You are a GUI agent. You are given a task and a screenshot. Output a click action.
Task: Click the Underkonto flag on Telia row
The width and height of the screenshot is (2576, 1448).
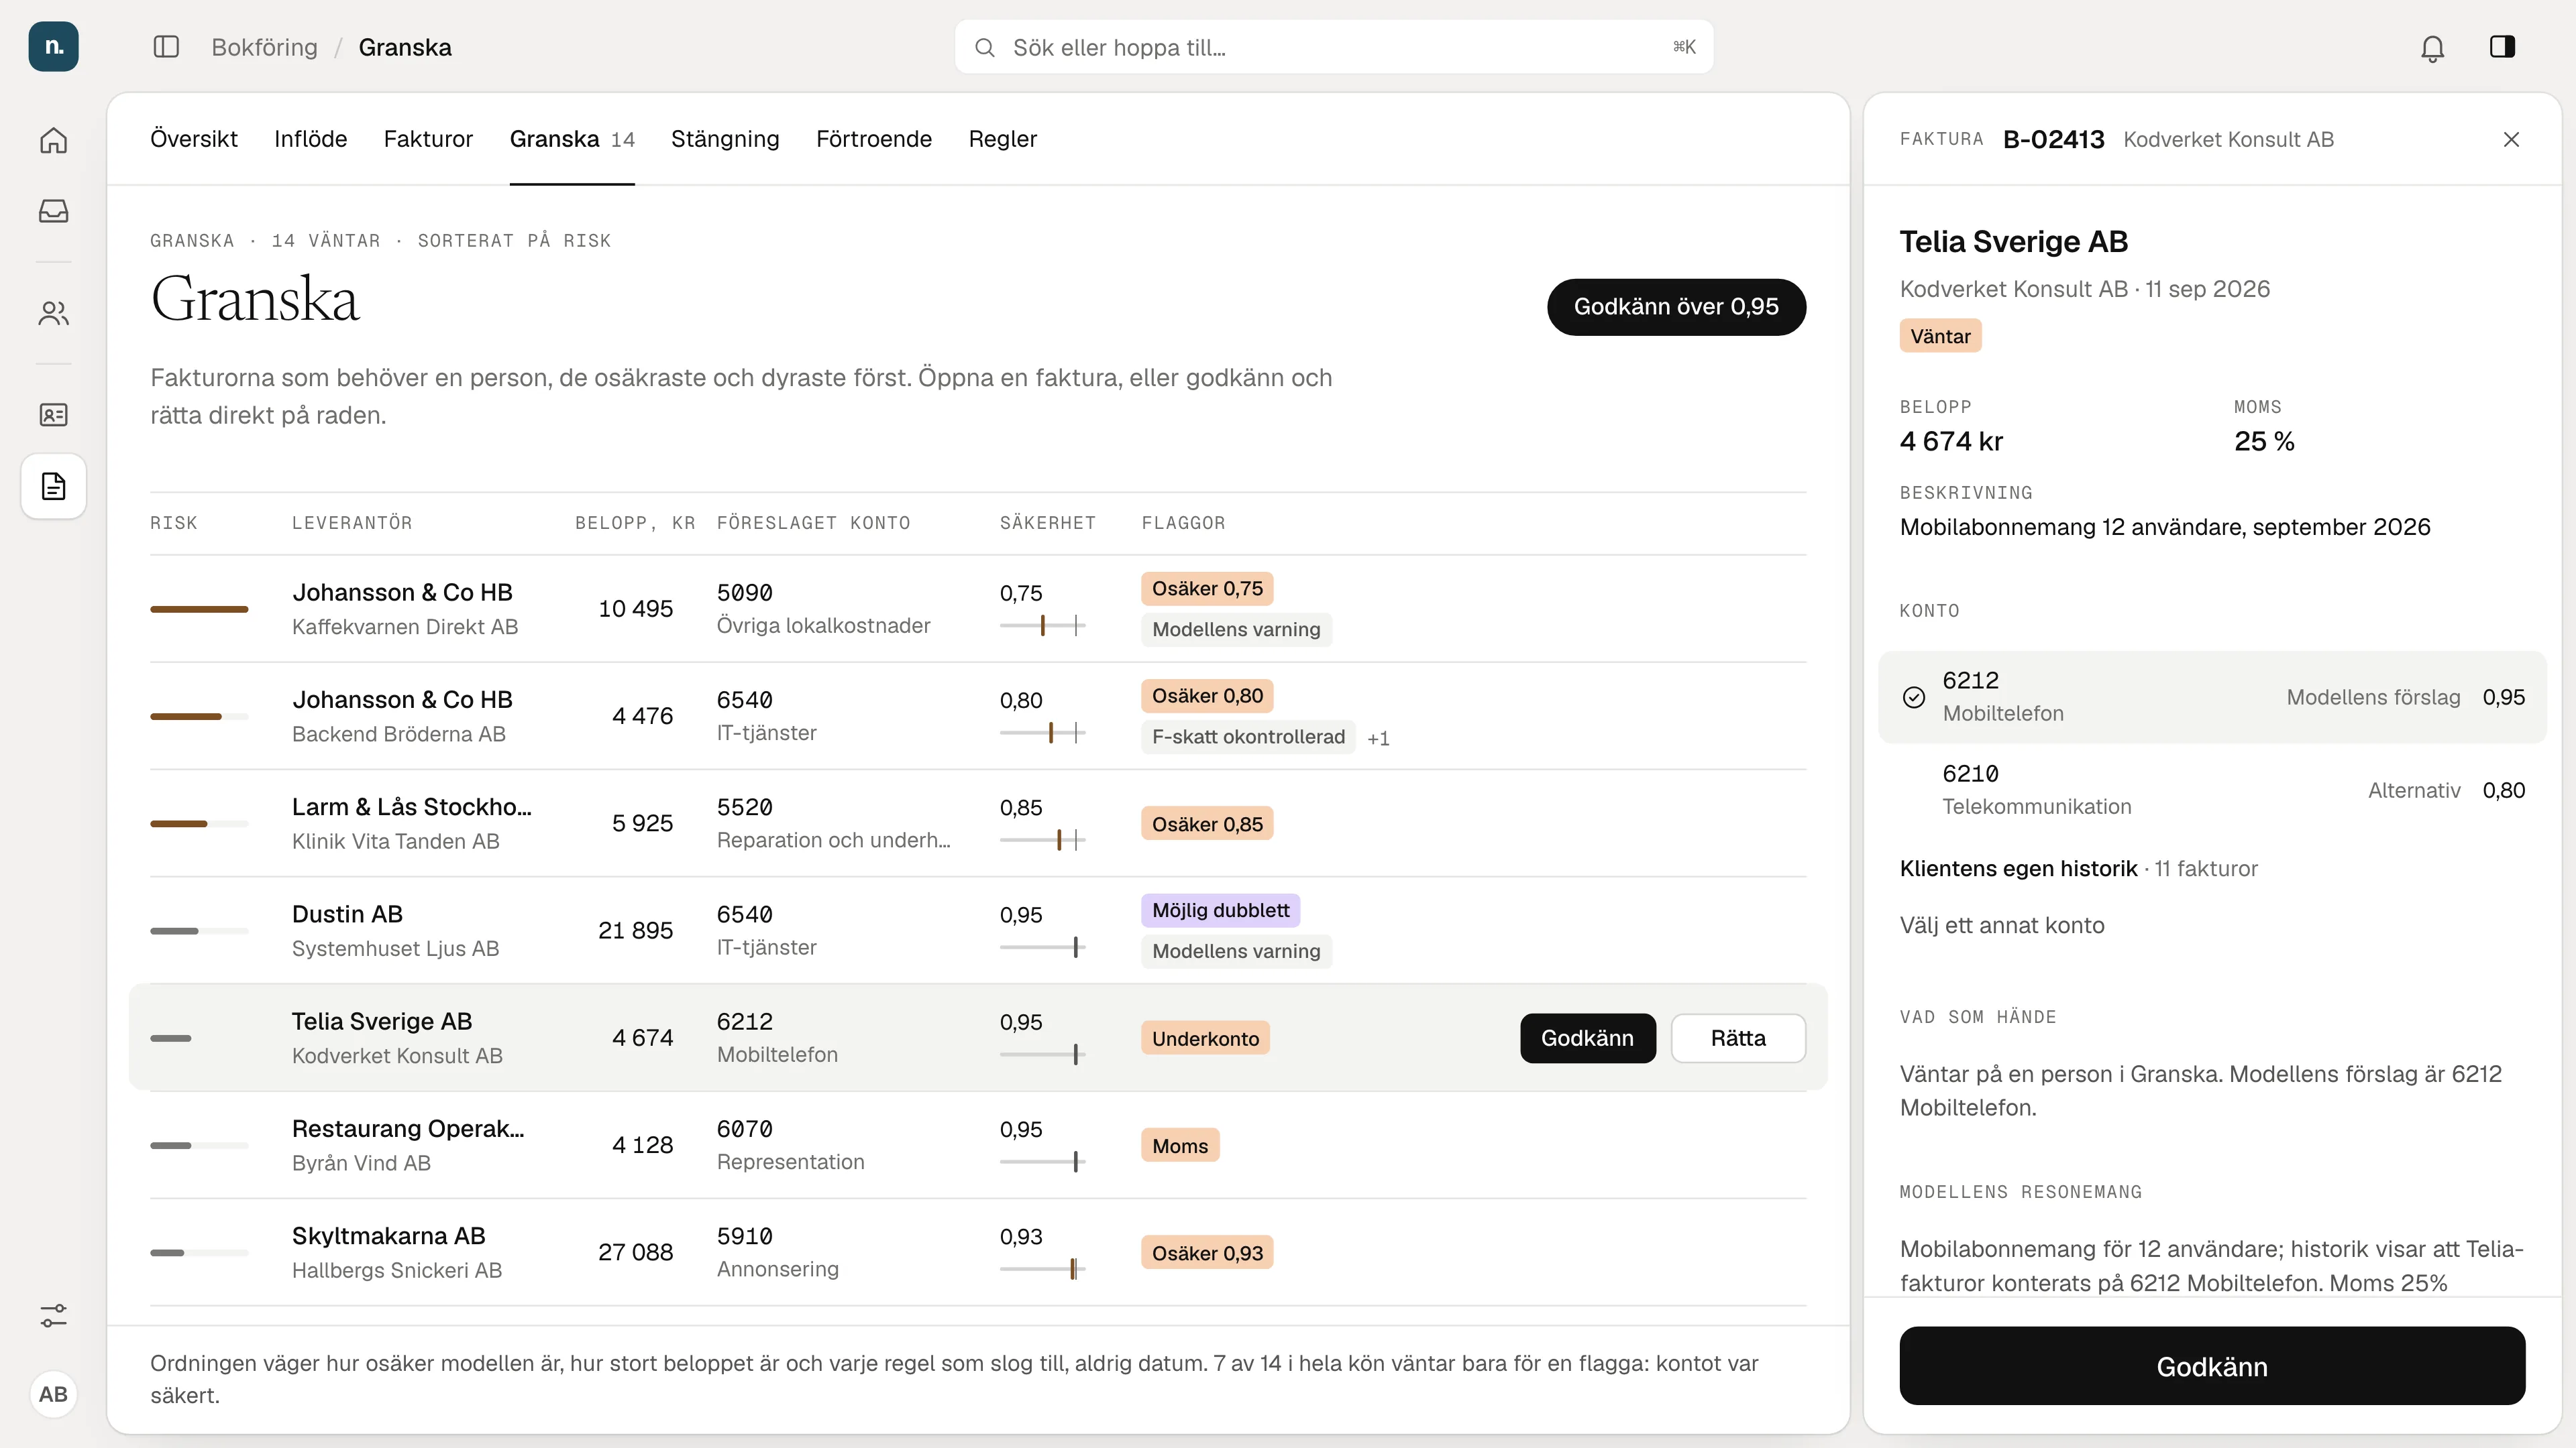[x=1205, y=1038]
